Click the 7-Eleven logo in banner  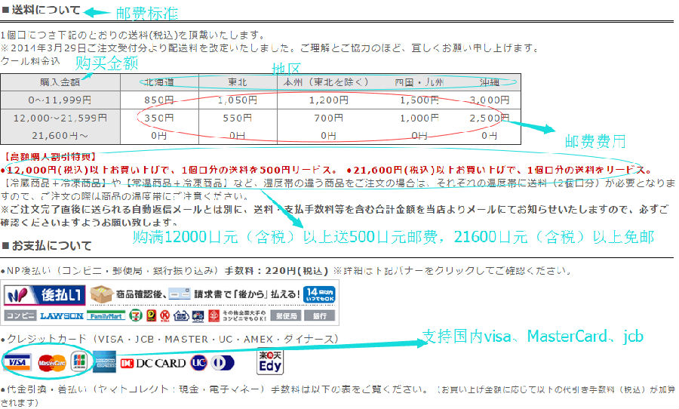pyautogui.click(x=134, y=315)
